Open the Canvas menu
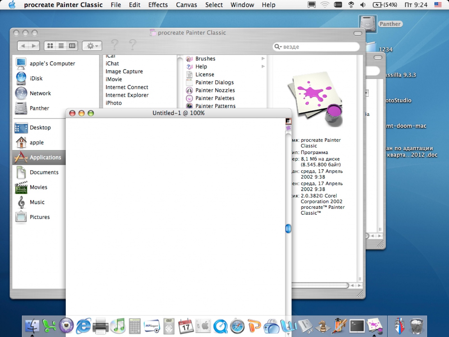The height and width of the screenshot is (337, 449). pos(186,5)
